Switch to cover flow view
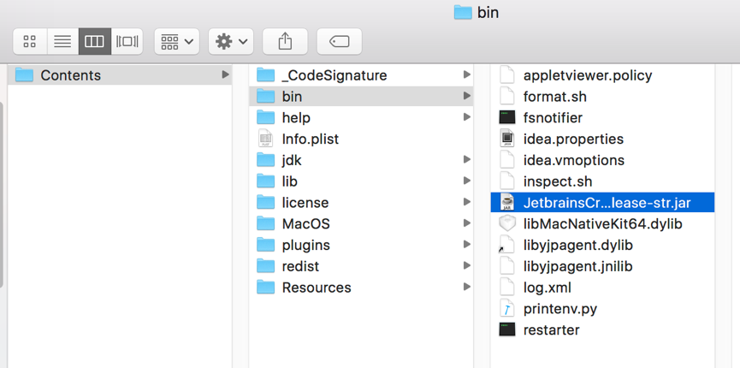740x368 pixels. click(127, 42)
